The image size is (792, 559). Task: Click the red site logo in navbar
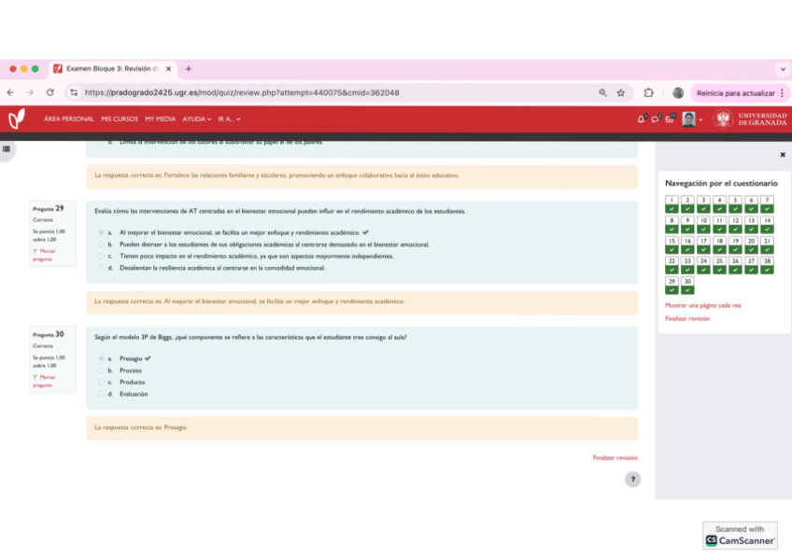click(17, 119)
